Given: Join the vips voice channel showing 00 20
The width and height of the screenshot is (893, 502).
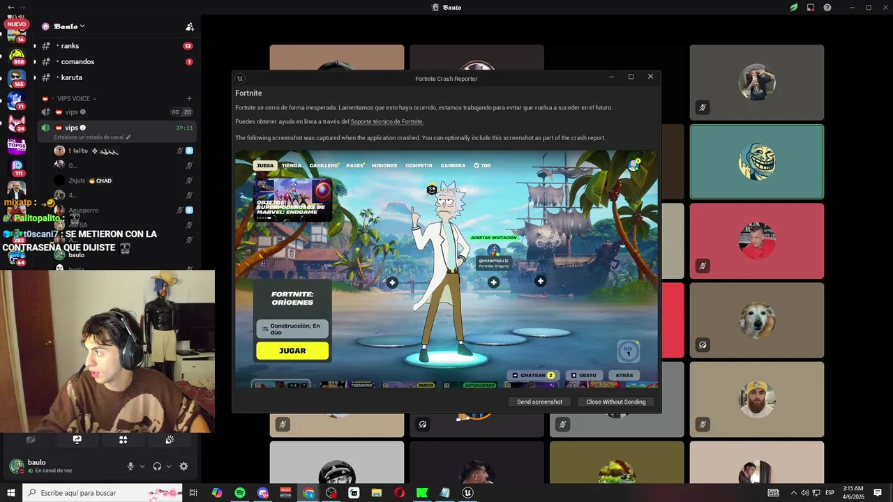Looking at the screenshot, I should (117, 112).
